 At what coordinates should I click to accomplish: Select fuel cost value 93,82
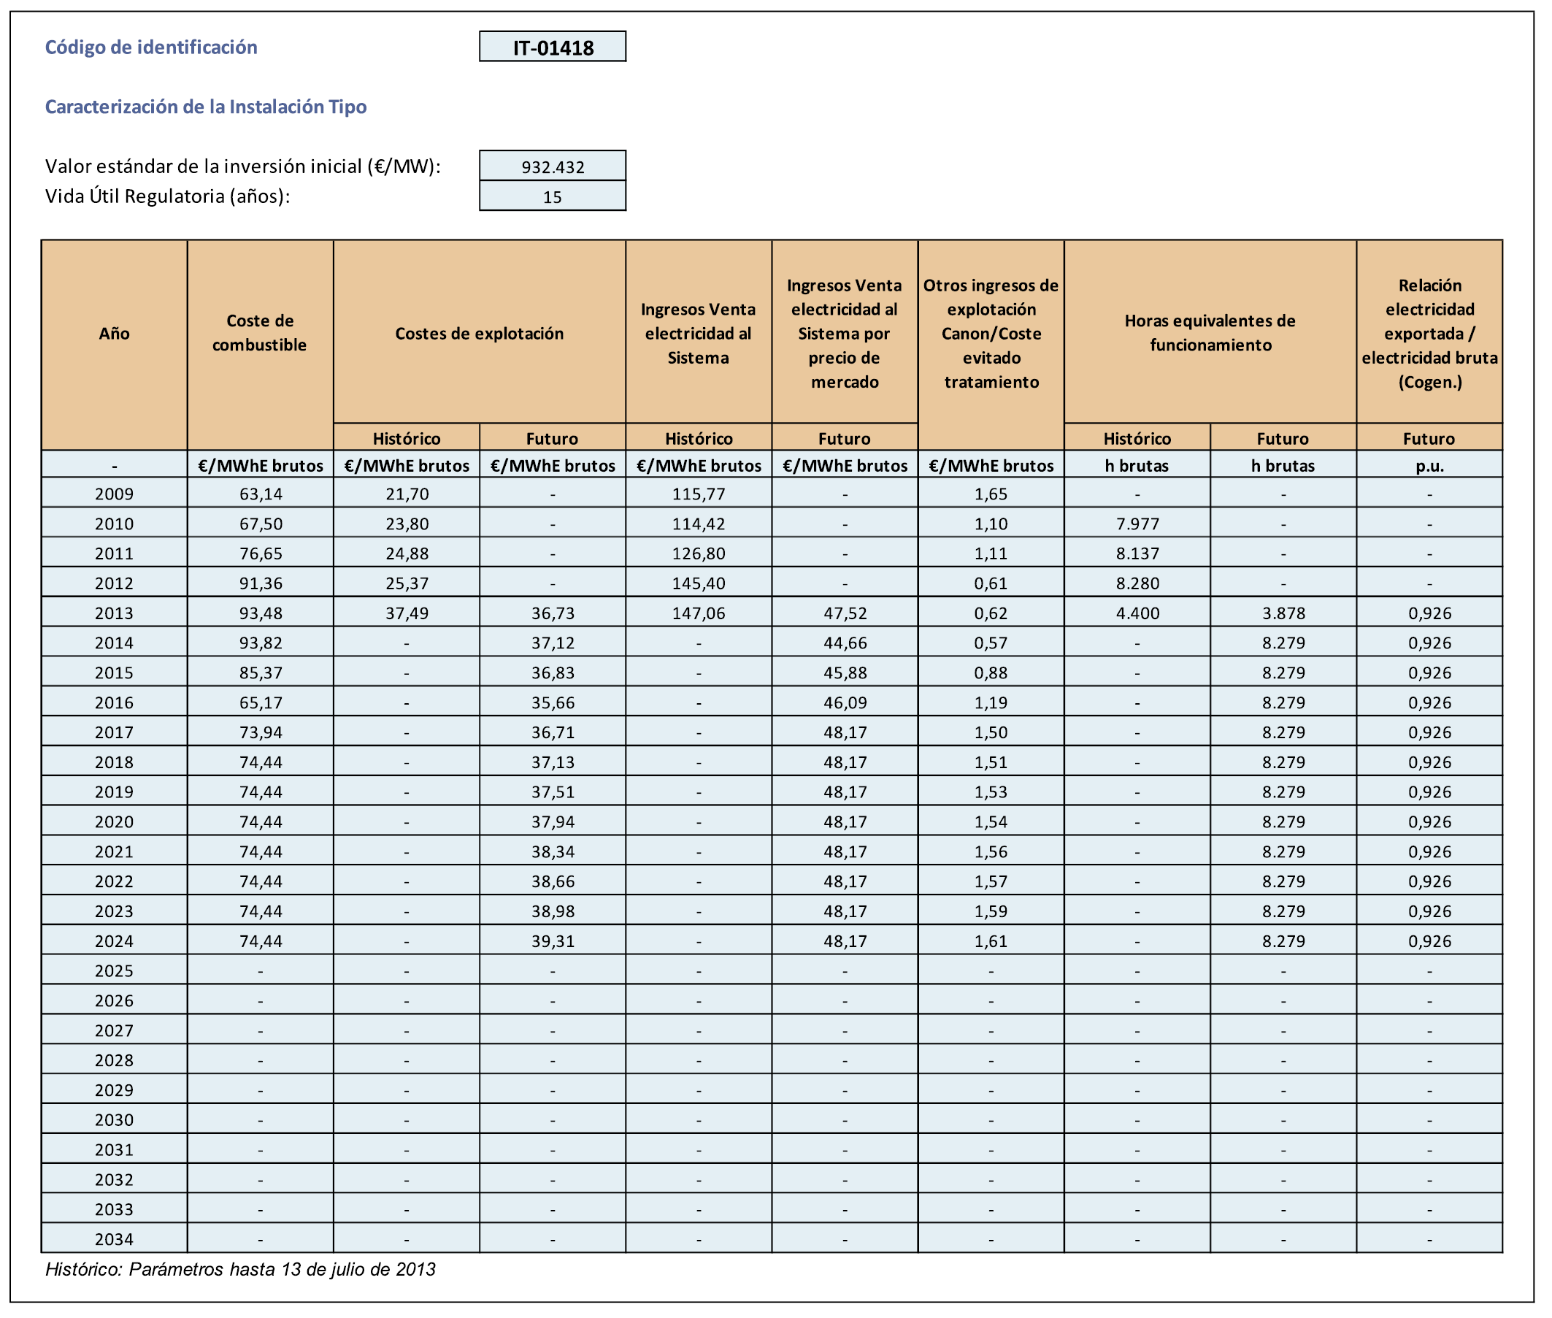[260, 643]
